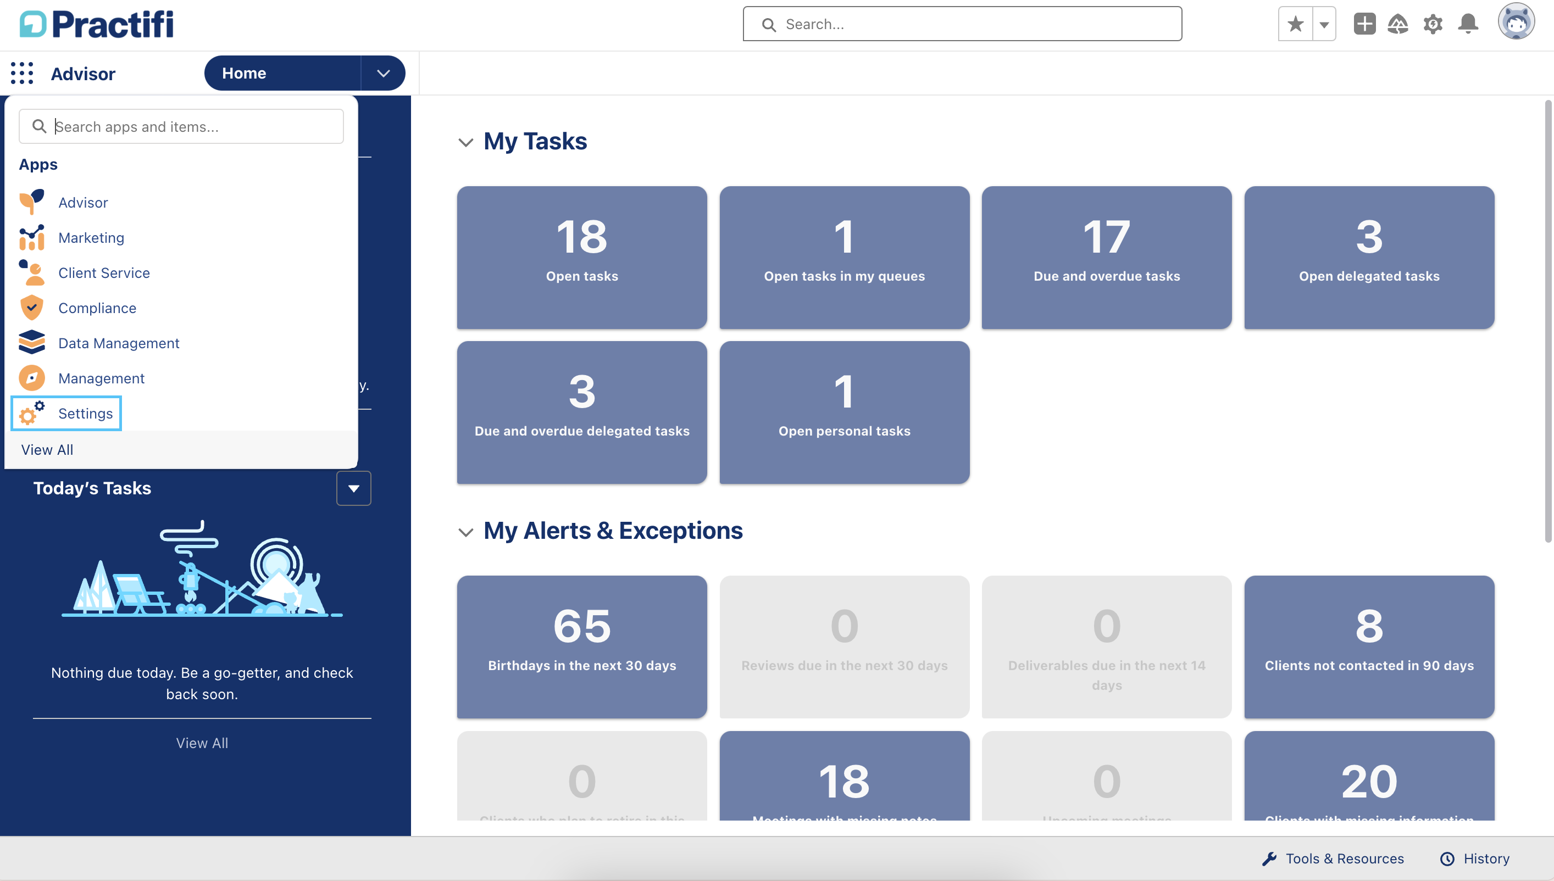Open the Today's Tasks filter dropdown
The width and height of the screenshot is (1554, 881).
coord(353,488)
